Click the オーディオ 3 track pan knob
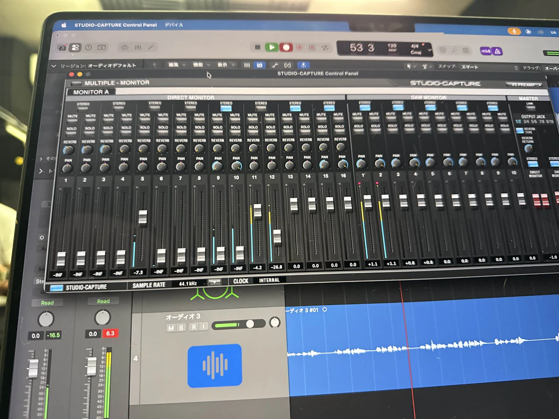 pos(275,322)
